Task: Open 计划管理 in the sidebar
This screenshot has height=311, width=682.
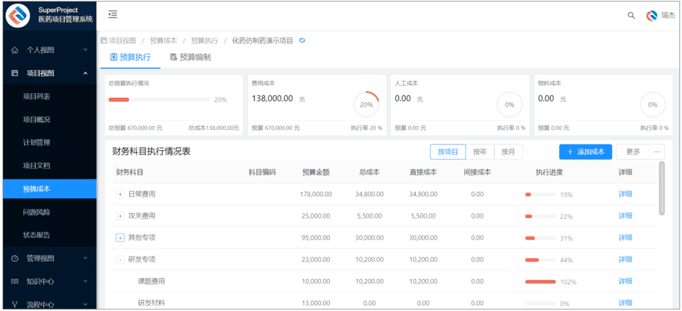Action: 37,143
